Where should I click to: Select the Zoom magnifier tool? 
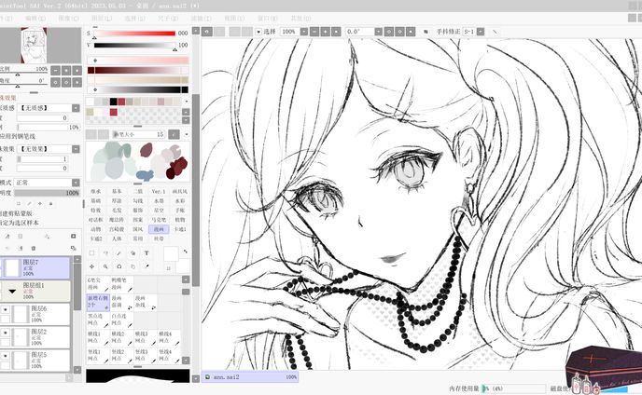point(105,266)
